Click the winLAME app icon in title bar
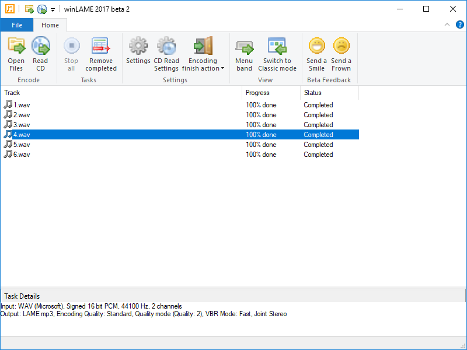467x350 pixels. [x=9, y=9]
